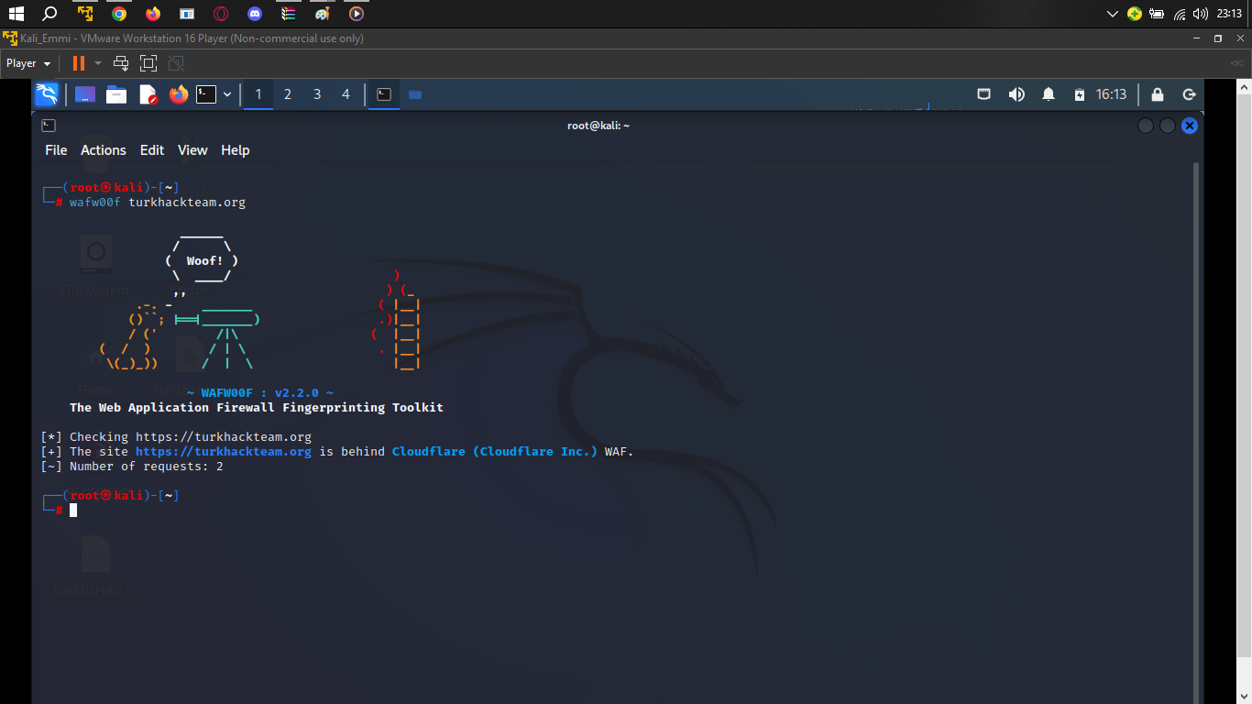Launch the text editor from Kali panel
The height and width of the screenshot is (704, 1252).
point(148,94)
